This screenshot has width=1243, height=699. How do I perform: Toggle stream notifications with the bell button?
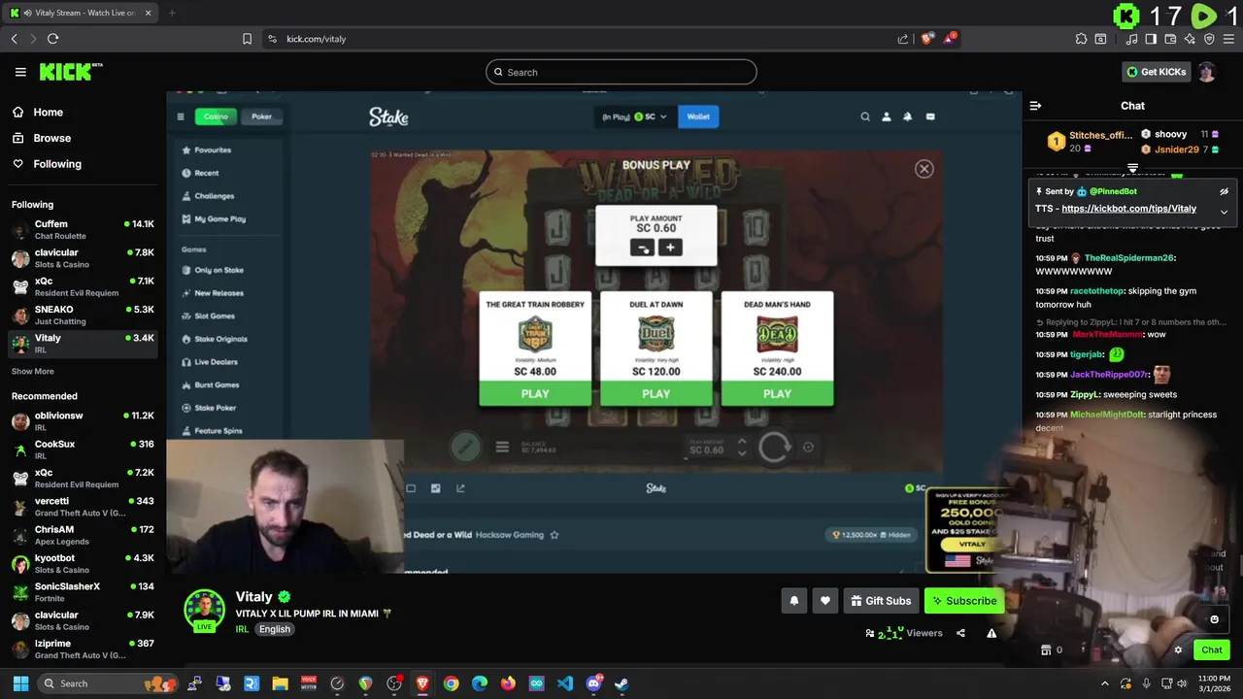pos(793,601)
